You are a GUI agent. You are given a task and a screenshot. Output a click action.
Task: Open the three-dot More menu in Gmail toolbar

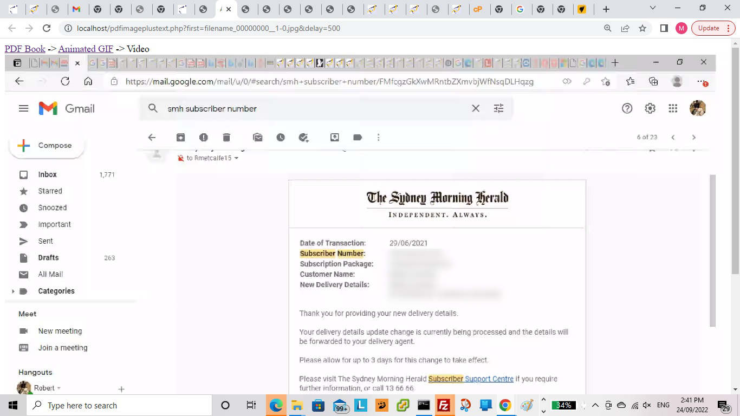click(379, 138)
